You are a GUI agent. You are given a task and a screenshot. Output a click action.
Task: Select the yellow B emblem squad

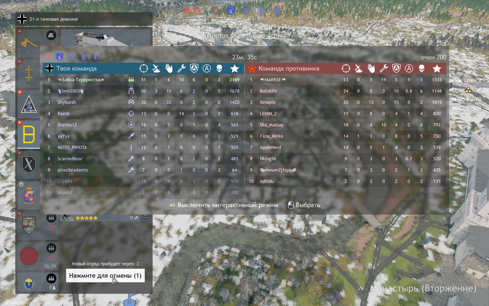[29, 134]
